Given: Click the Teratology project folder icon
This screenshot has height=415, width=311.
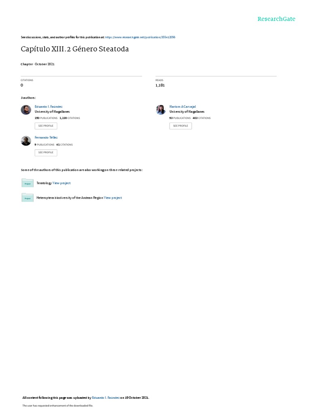Looking at the screenshot, I should click(28, 183).
